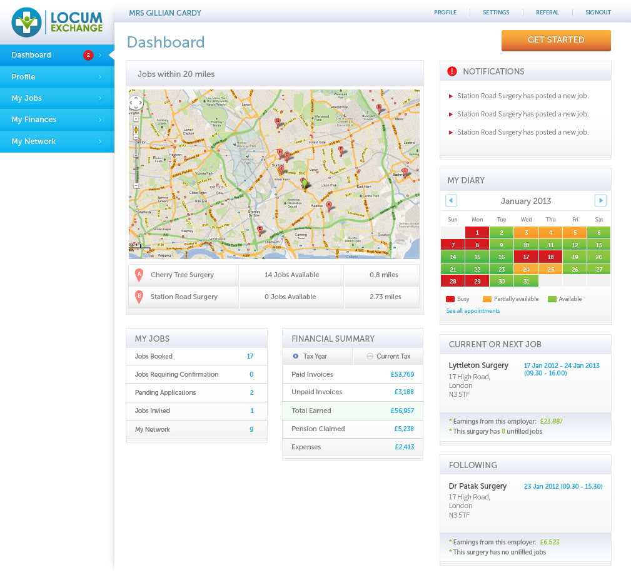The height and width of the screenshot is (587, 631).
Task: Click the pin icon beside Cherry Tree Surgery
Action: click(x=139, y=275)
